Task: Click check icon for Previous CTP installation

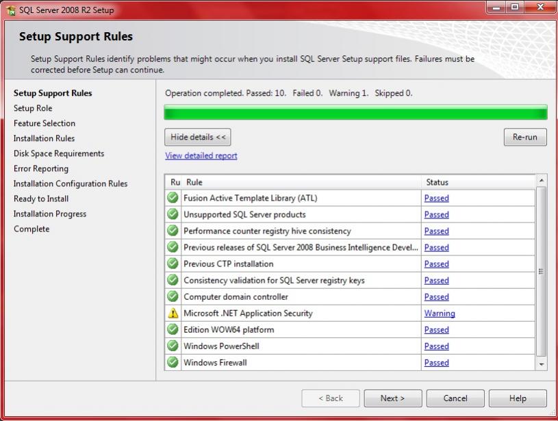Action: coord(173,264)
